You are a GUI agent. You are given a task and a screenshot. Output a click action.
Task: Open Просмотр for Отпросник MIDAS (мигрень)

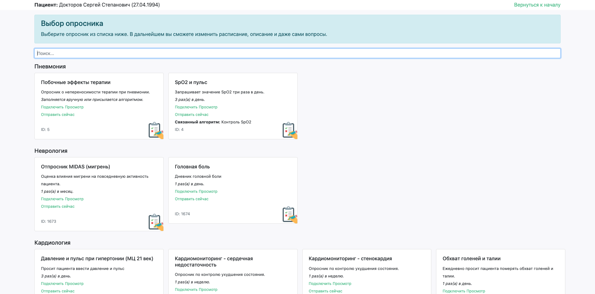tap(75, 199)
